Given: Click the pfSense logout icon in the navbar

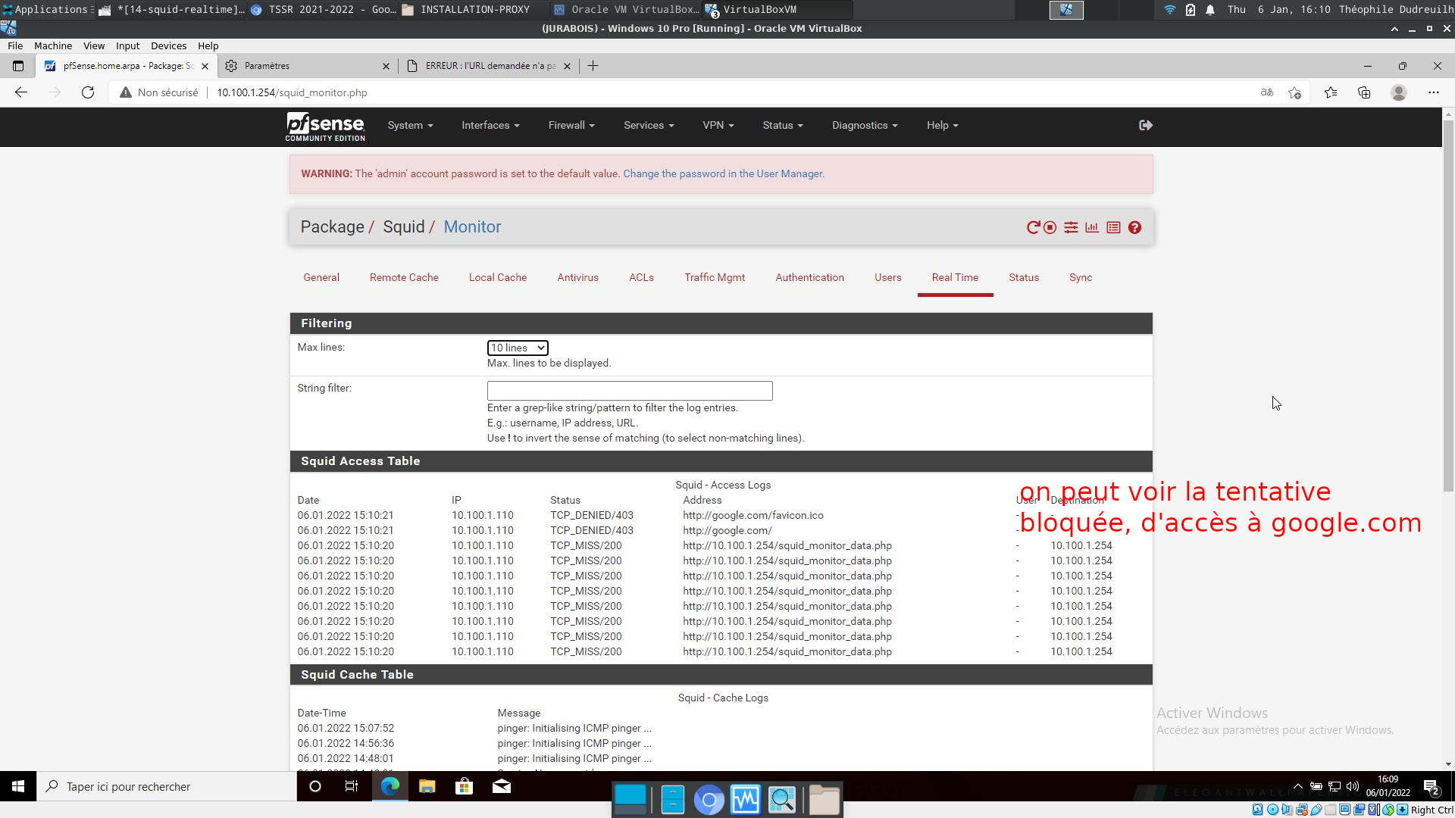Looking at the screenshot, I should tap(1145, 125).
